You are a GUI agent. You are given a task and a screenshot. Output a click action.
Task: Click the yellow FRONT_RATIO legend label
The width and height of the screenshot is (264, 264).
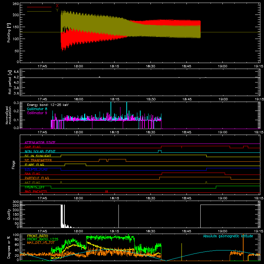tap(38, 236)
